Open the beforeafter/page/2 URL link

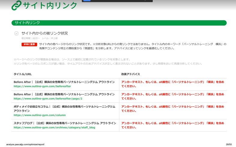(x=48, y=99)
